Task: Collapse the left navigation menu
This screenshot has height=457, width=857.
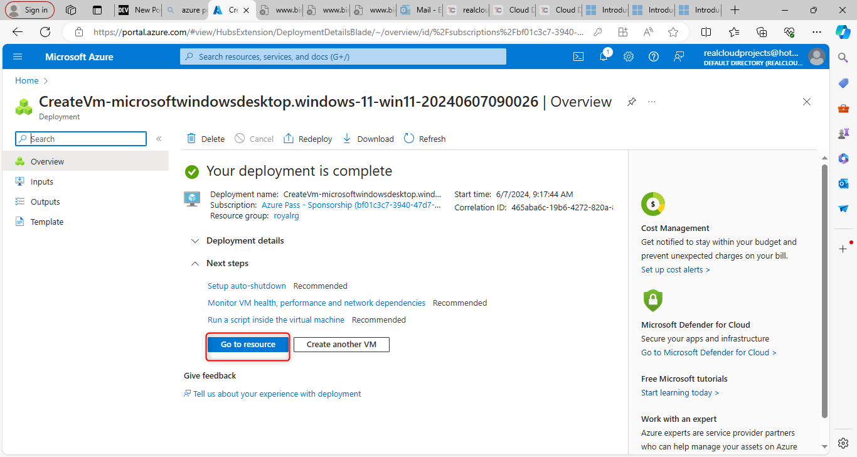Action: click(x=159, y=139)
